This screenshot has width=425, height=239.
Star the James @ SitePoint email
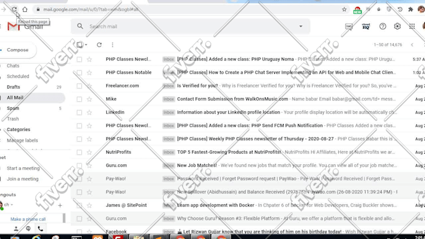coord(89,205)
